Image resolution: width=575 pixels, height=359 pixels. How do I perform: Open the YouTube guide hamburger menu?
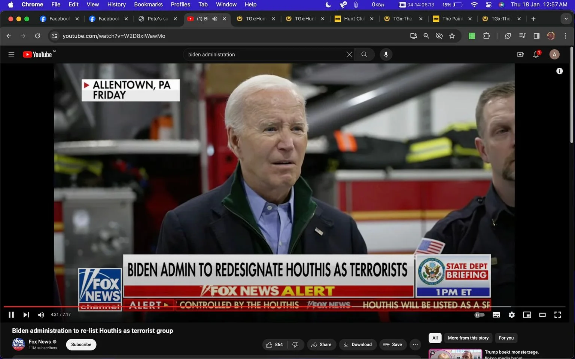tap(11, 55)
